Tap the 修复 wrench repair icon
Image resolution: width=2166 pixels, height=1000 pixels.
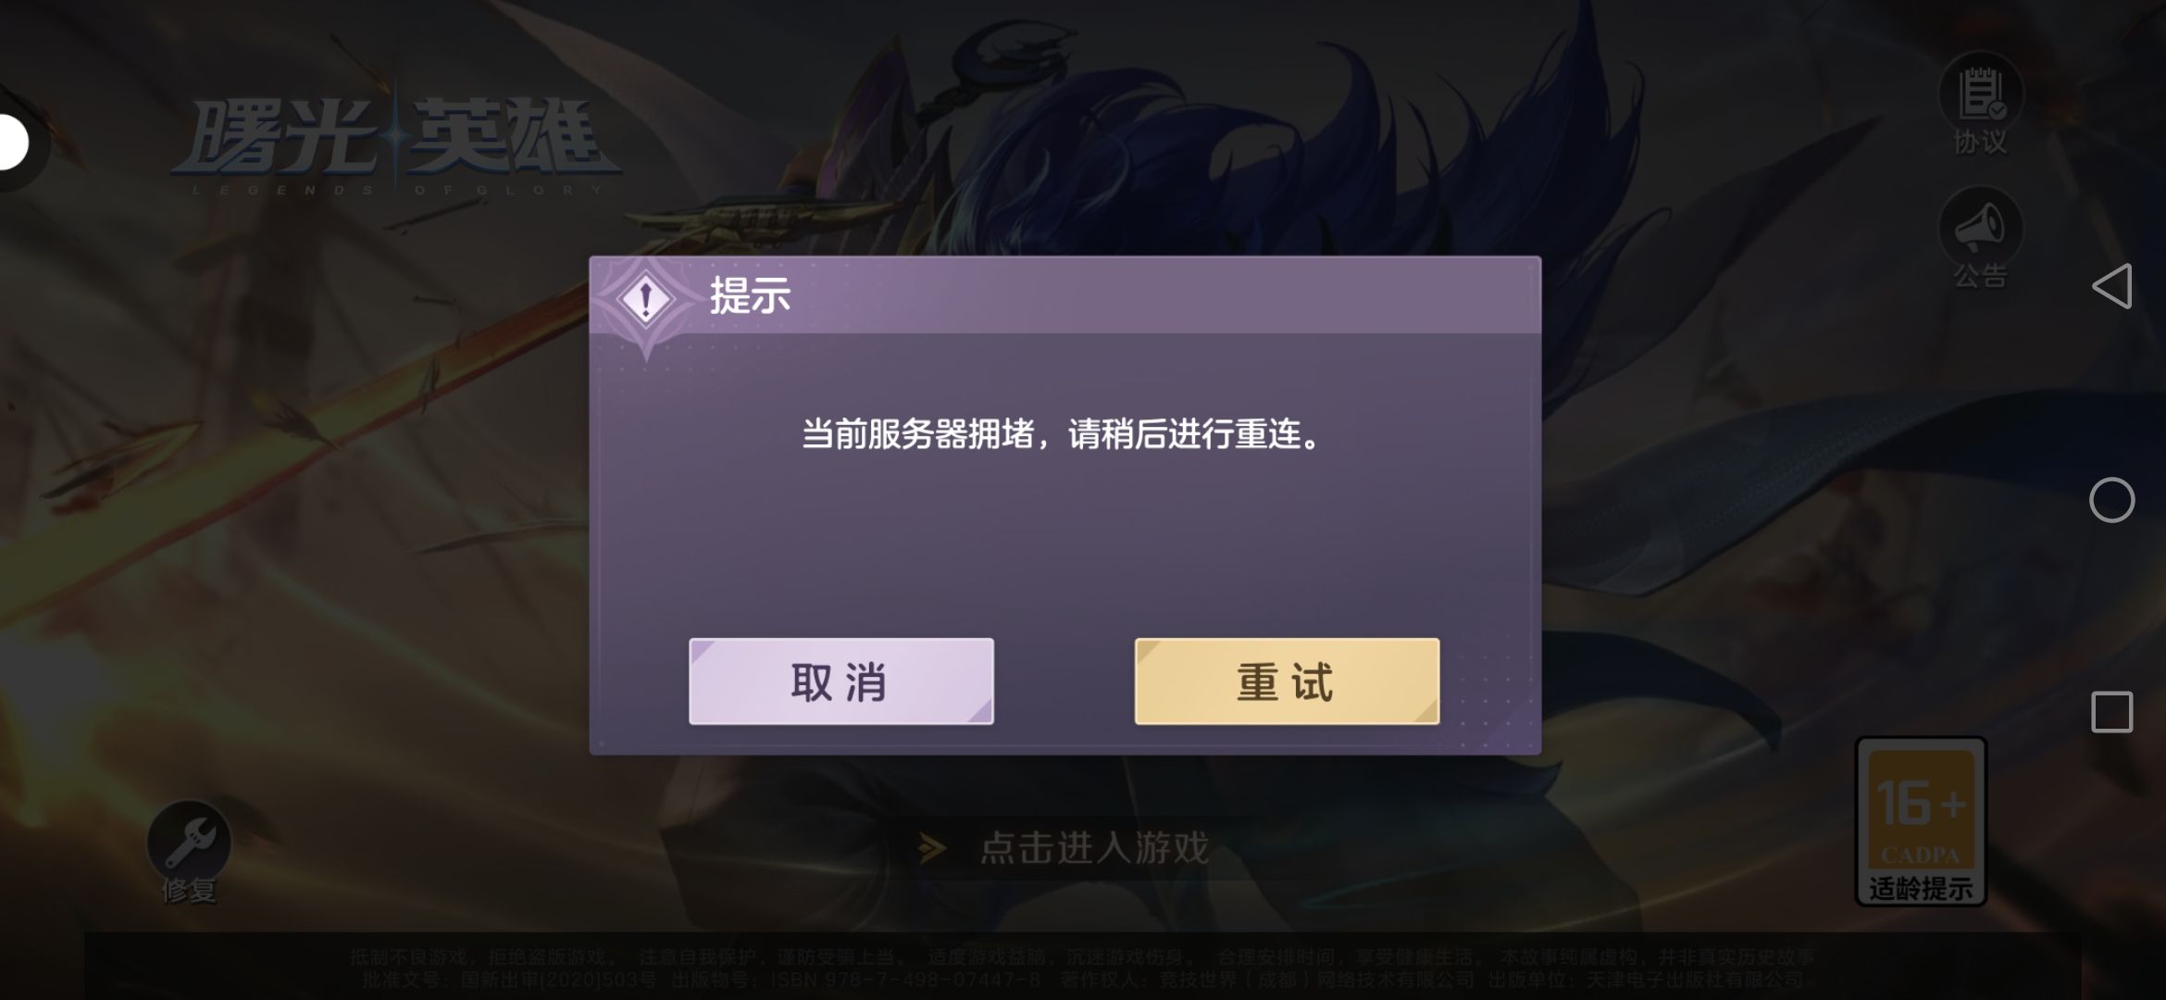(x=189, y=842)
